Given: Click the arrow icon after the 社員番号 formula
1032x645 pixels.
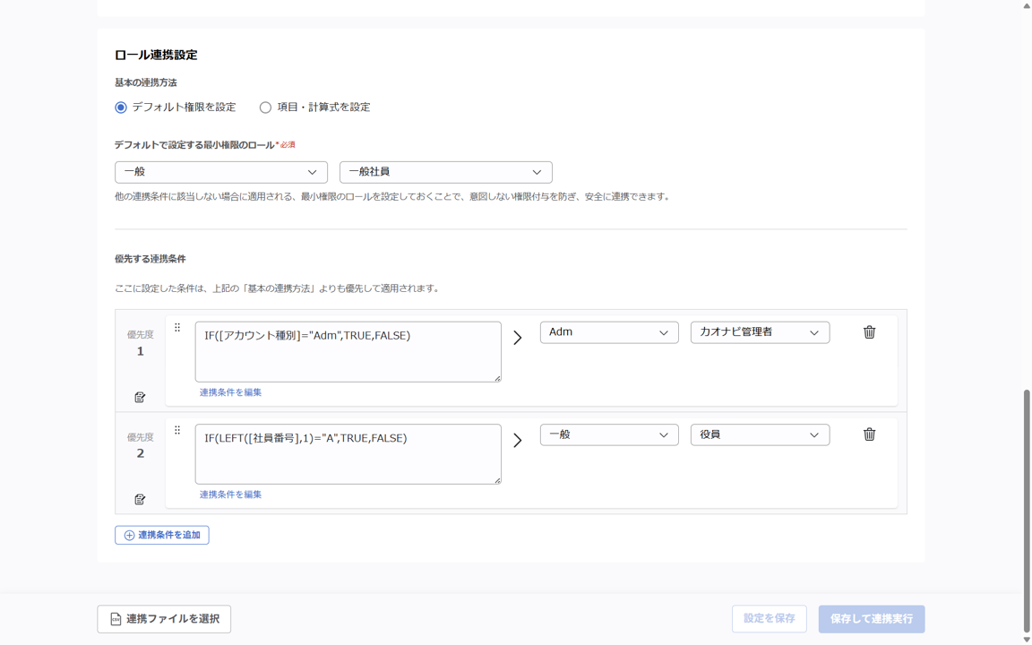Looking at the screenshot, I should pyautogui.click(x=518, y=441).
